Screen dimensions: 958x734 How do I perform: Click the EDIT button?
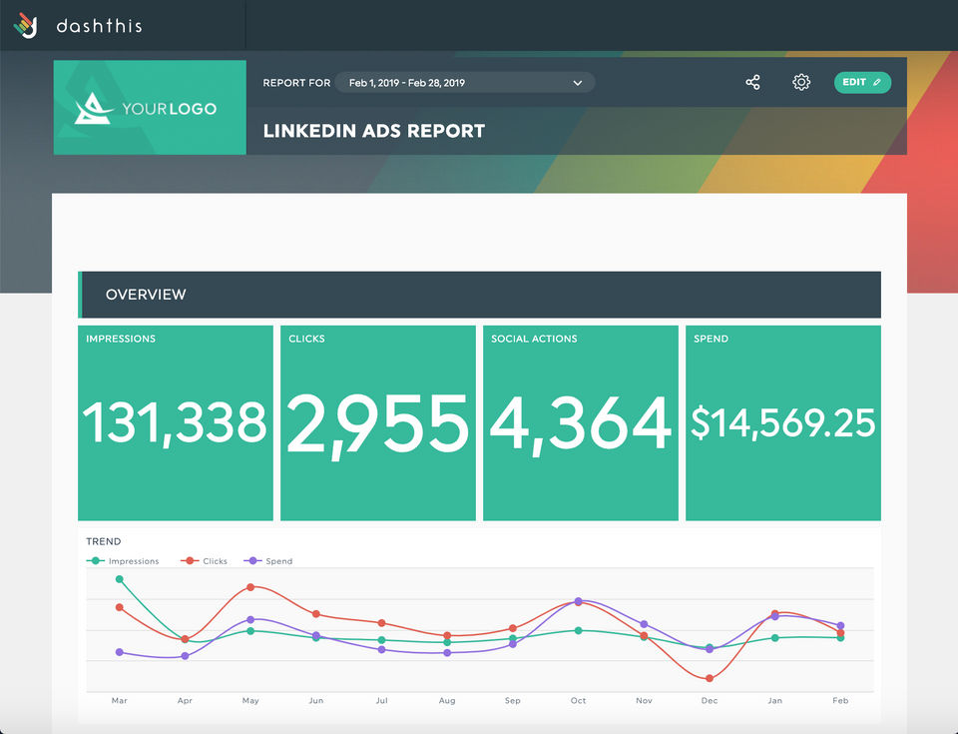pyautogui.click(x=862, y=82)
